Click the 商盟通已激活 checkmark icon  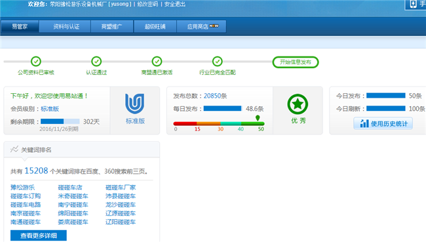(157, 62)
